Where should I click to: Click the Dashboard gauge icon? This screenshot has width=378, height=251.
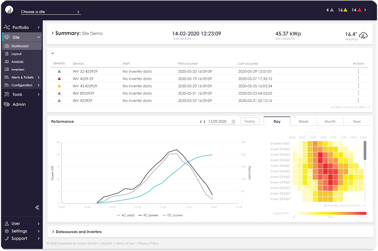click(x=7, y=46)
